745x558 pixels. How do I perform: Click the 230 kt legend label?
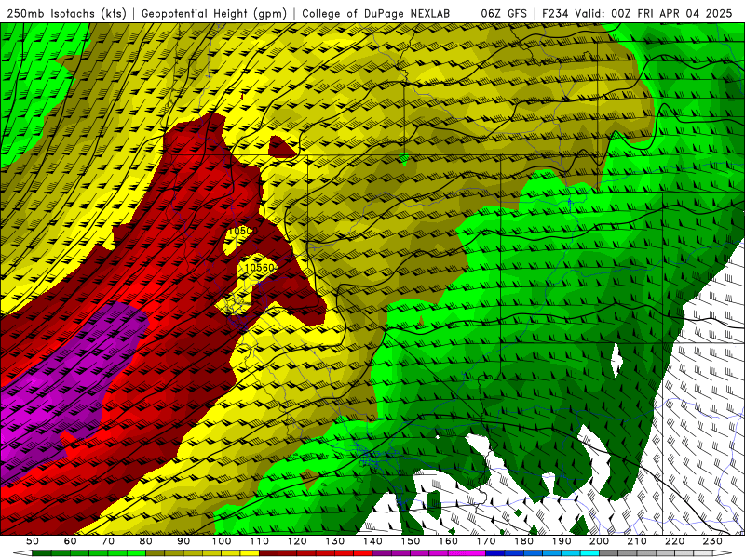click(713, 541)
